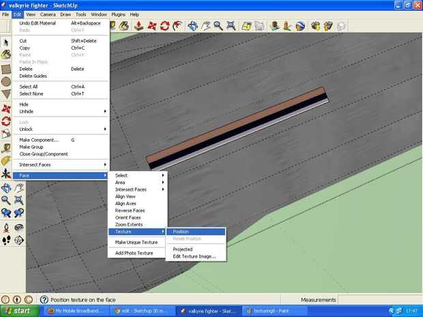Toggle Projected texture option

click(196, 250)
